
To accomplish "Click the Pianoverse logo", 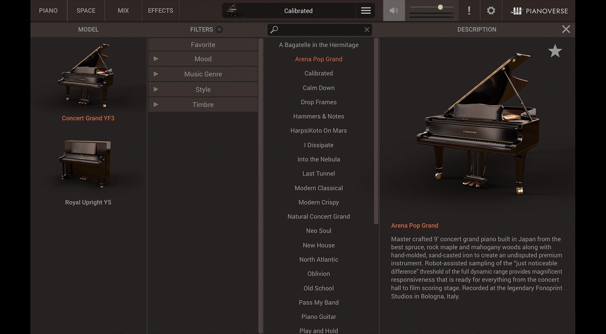I will 539,11.
